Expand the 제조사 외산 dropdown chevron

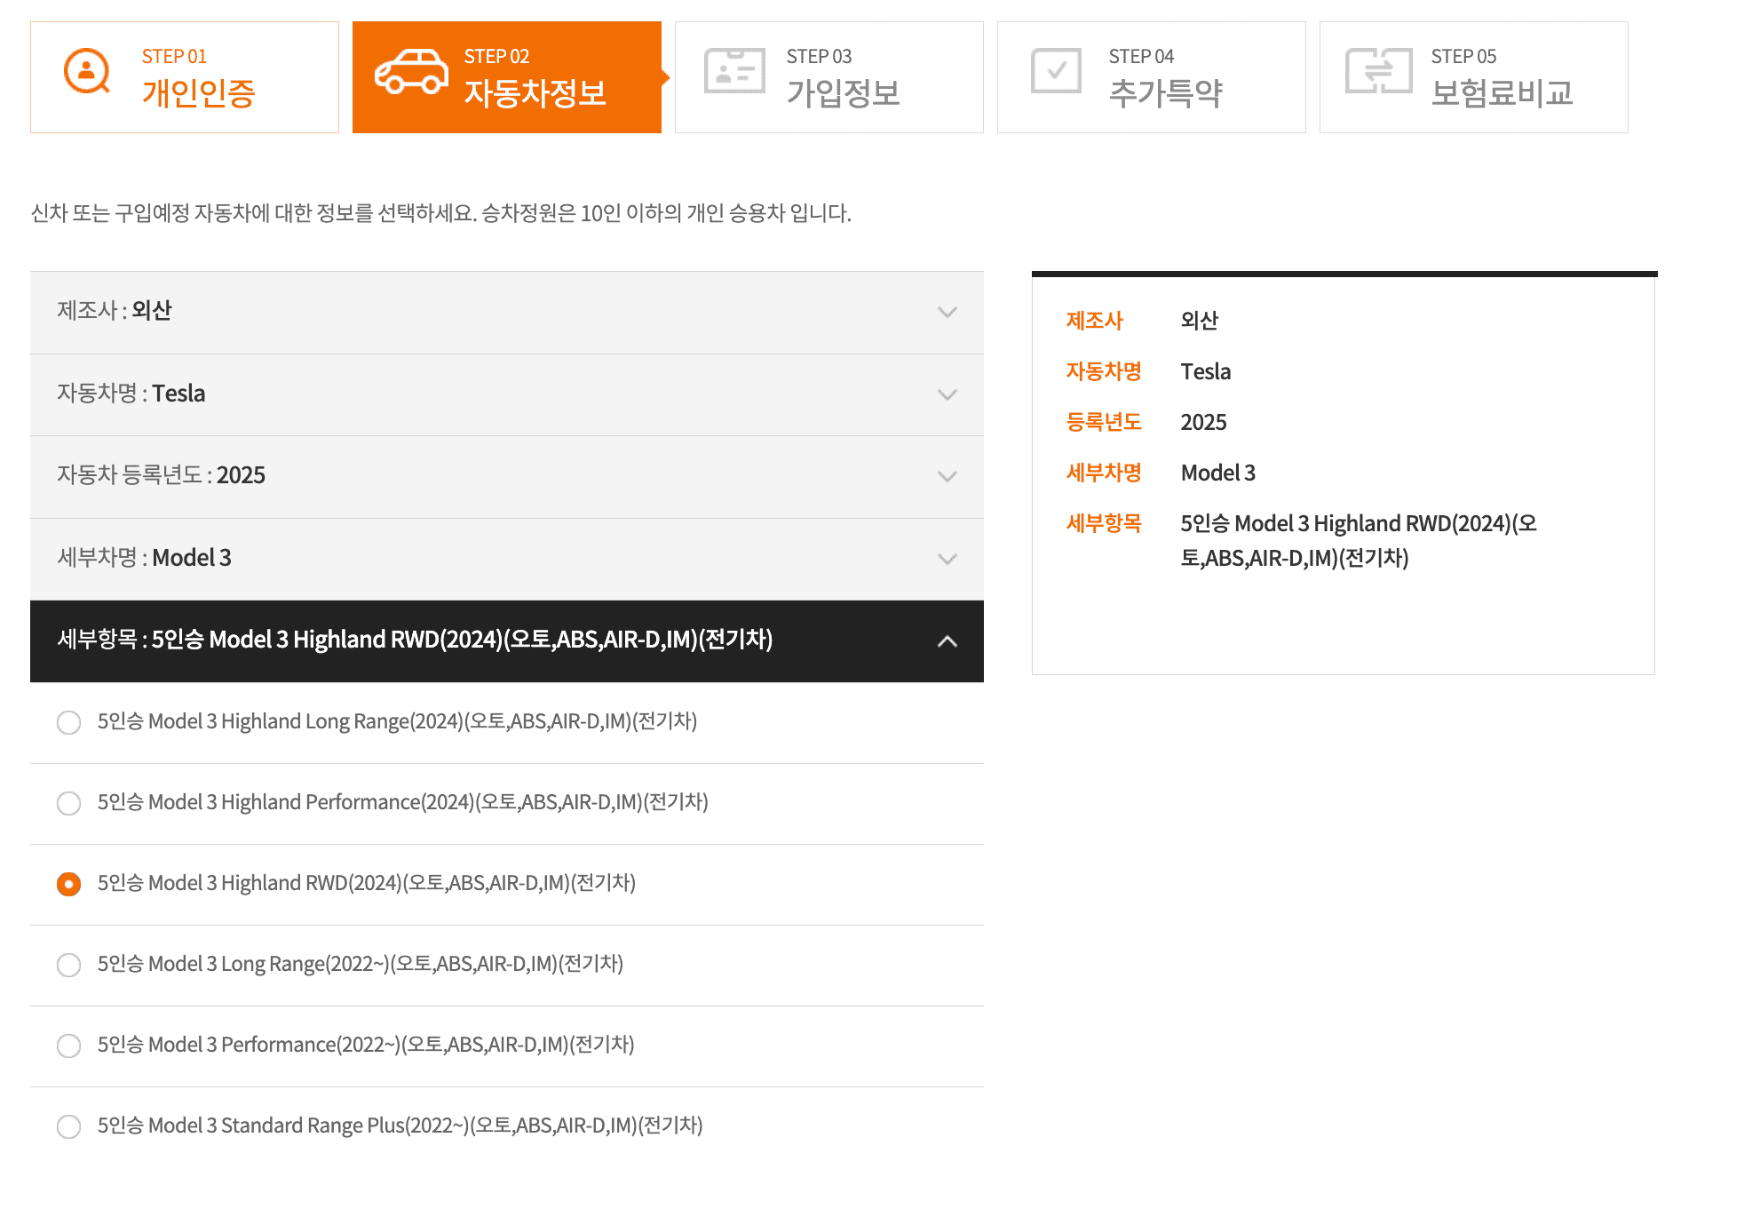click(947, 312)
